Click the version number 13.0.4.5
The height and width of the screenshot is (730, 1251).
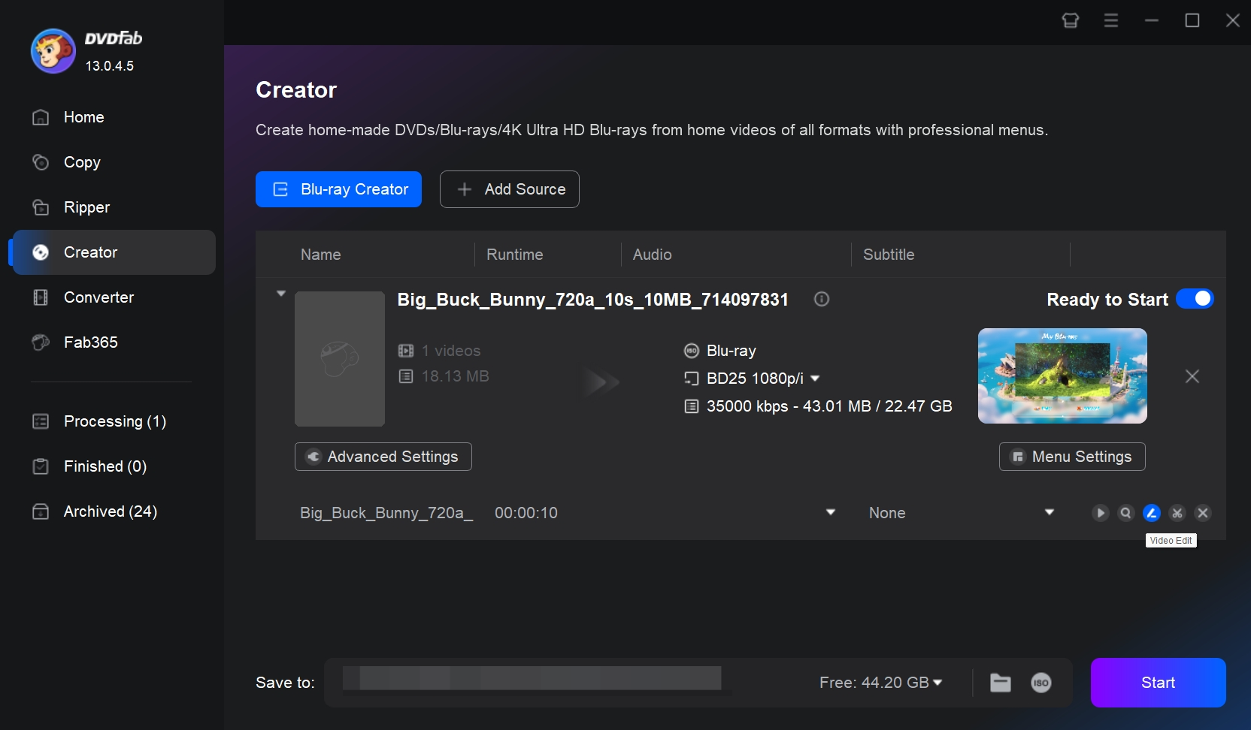tap(110, 66)
